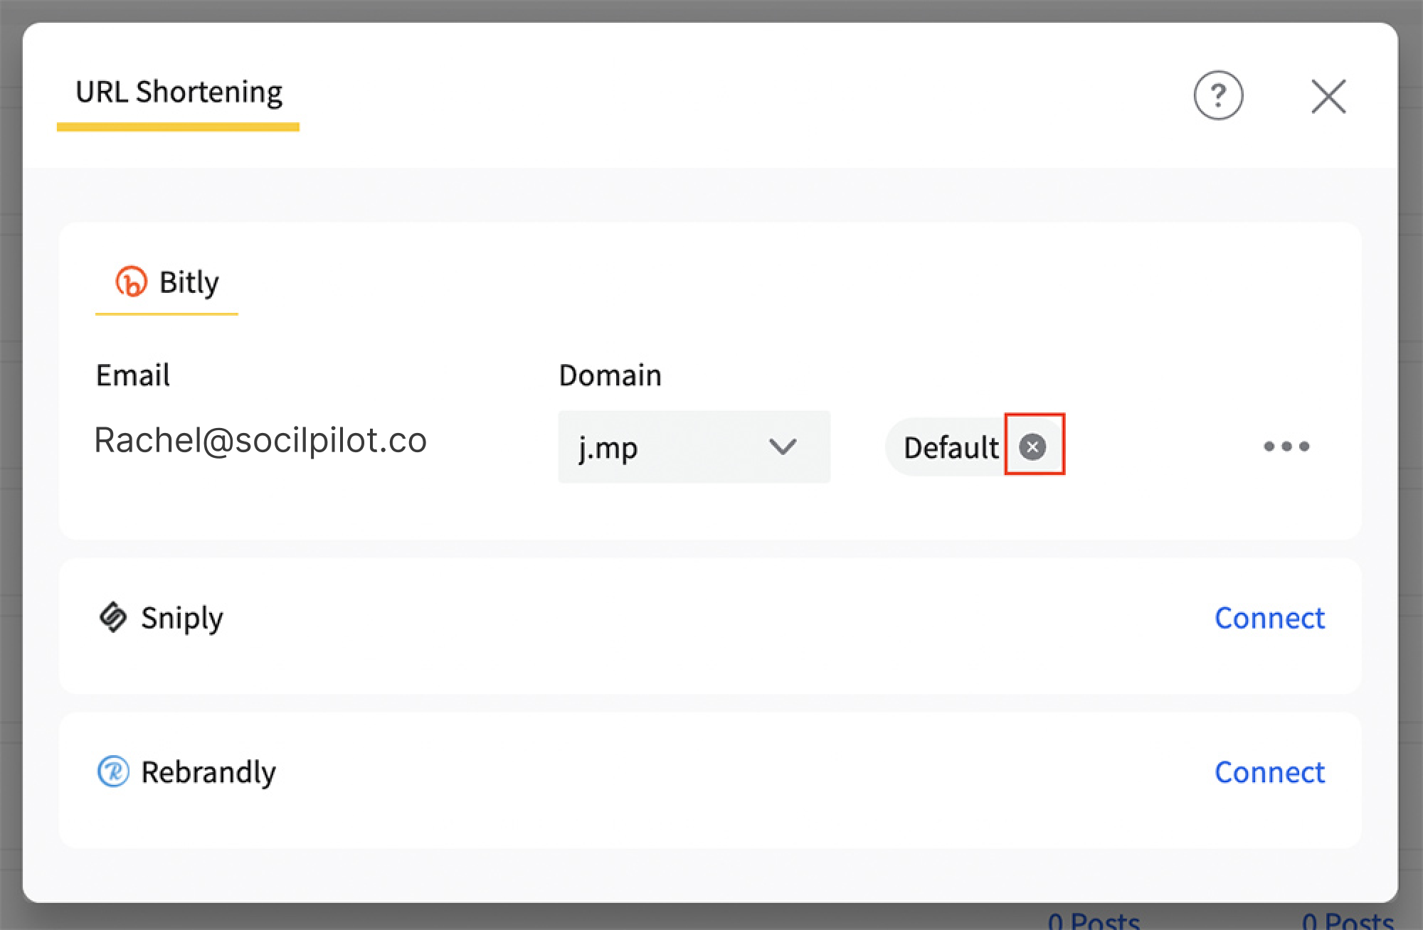Click the Rebrandly logo icon

point(113,771)
